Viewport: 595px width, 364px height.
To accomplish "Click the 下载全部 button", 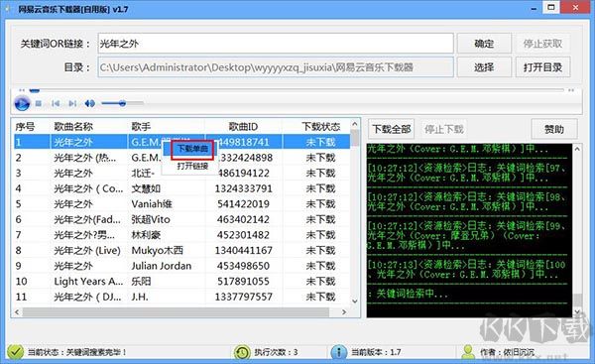I will click(x=392, y=129).
